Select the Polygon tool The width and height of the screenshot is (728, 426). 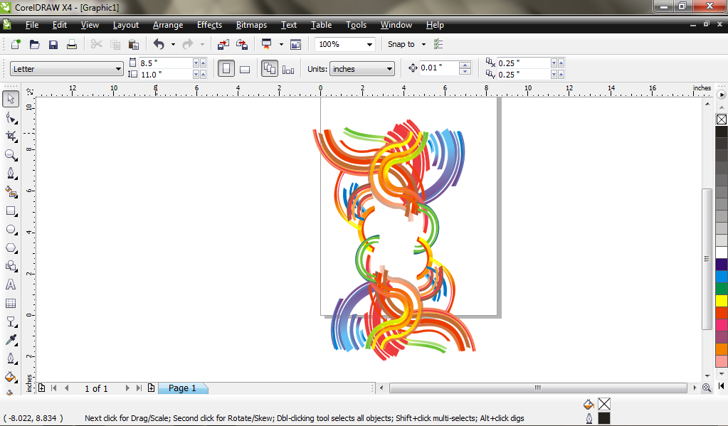(11, 247)
